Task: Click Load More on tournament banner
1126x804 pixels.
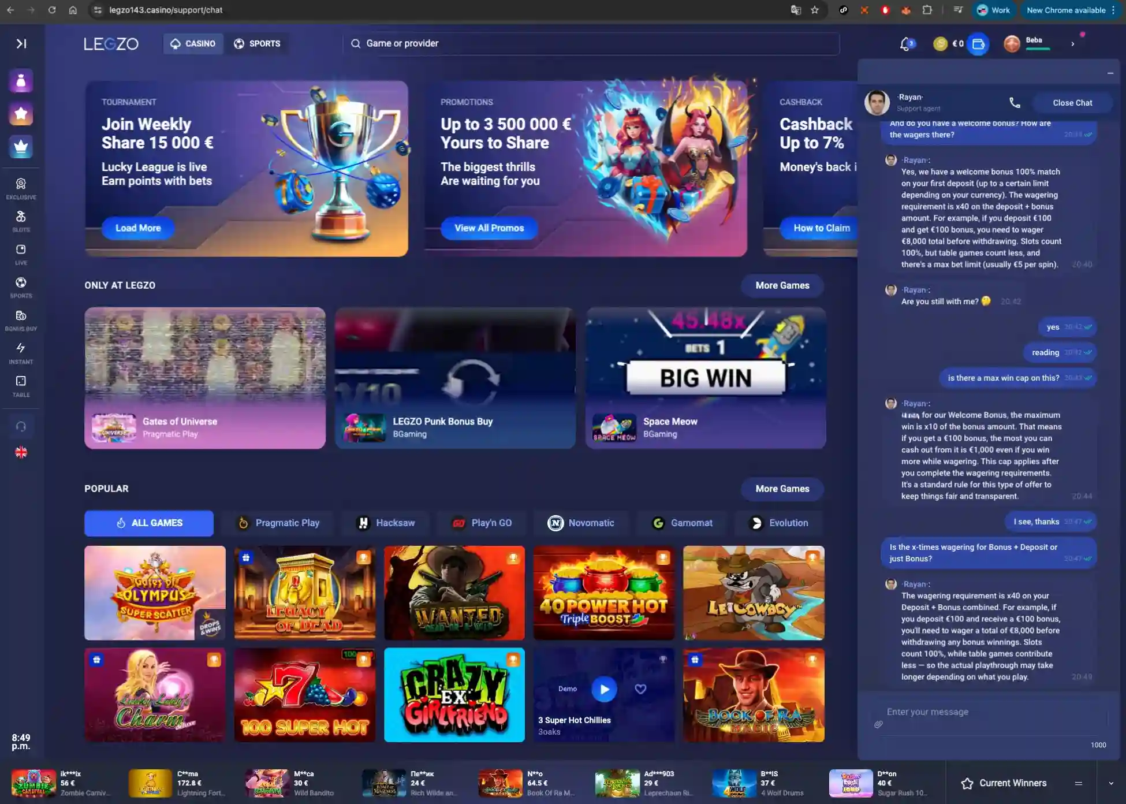Action: tap(138, 228)
